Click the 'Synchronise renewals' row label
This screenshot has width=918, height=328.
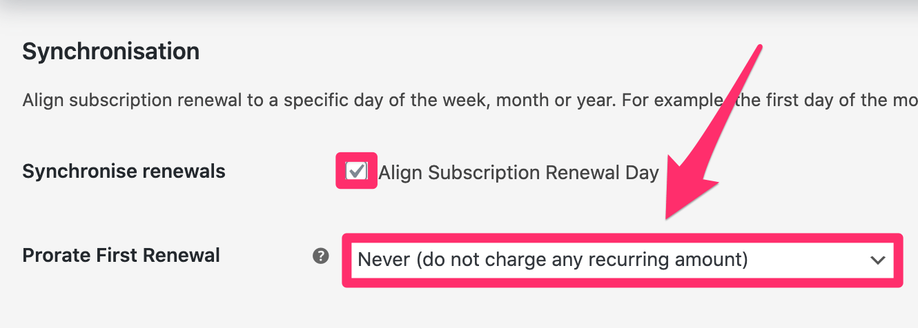coord(124,171)
